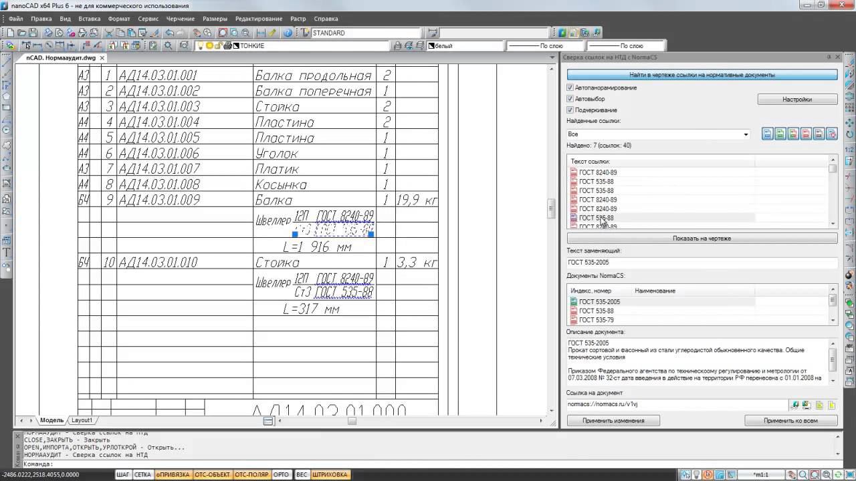Screen dimensions: 856x481
Task: Open the Файл menu
Action: click(x=16, y=19)
